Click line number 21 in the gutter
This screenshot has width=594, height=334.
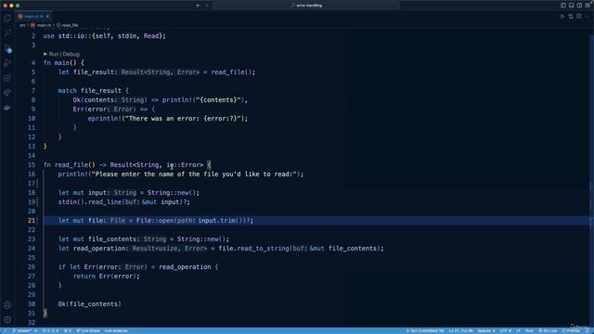point(31,221)
